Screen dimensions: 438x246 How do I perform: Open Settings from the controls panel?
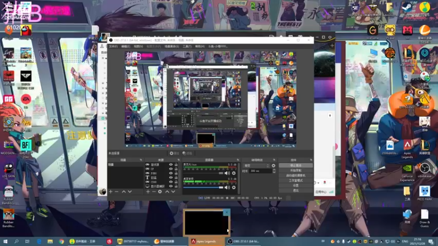296,185
